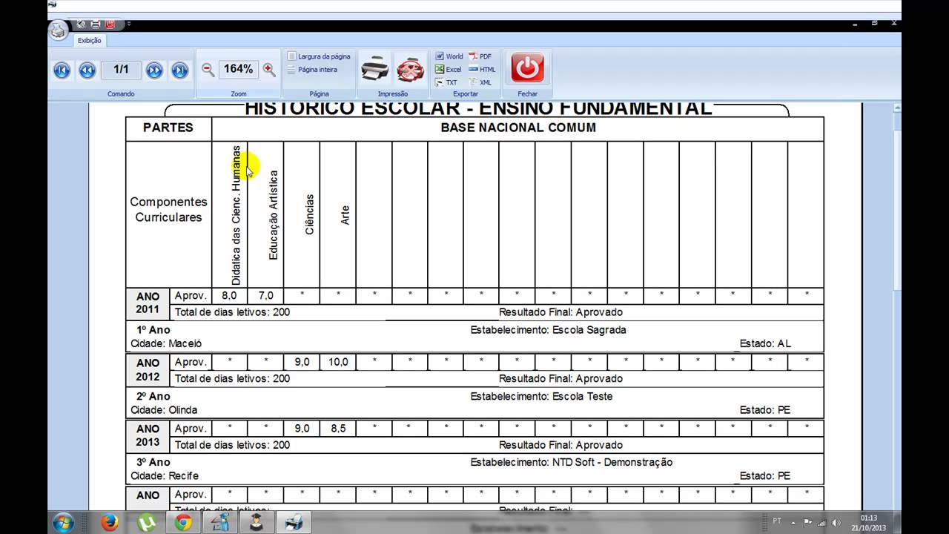Zoom in with the plus magnifier
This screenshot has height=534, width=949.
click(x=269, y=70)
